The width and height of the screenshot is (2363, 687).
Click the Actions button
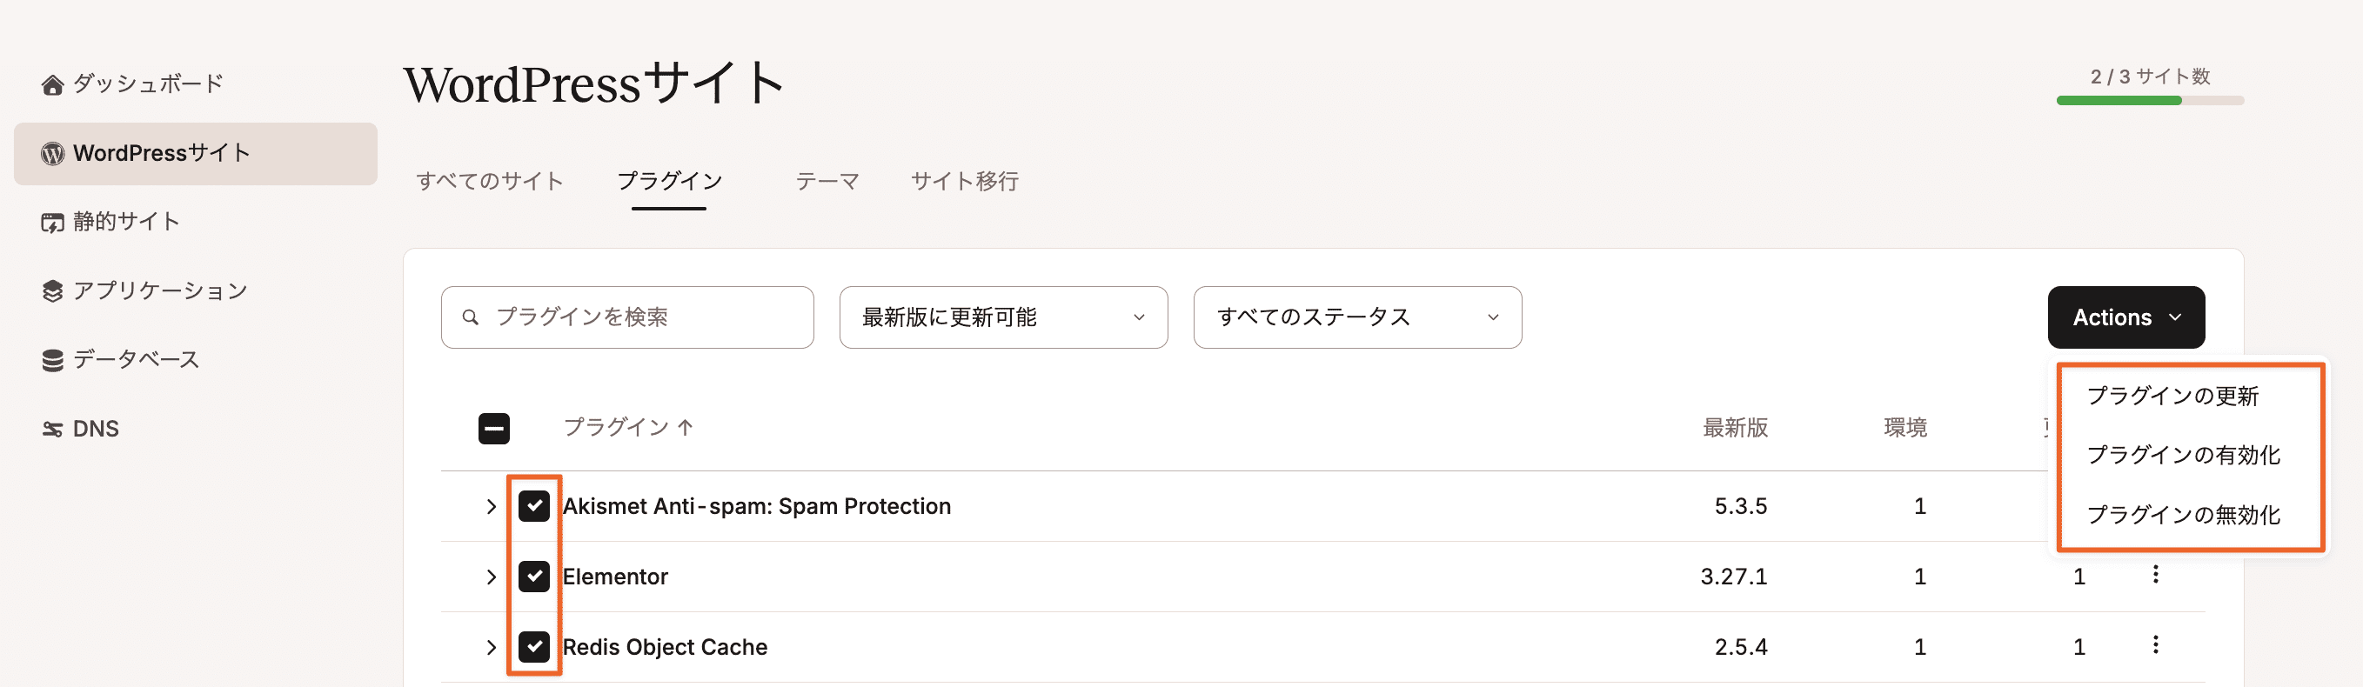click(x=2125, y=317)
